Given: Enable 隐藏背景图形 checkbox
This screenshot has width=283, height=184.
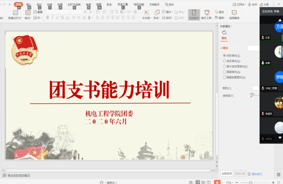Looking at the screenshot, I should tap(224, 77).
